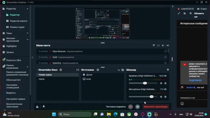Collapse the left sidebar arrow
Image resolution: width=210 pixels, height=118 pixels.
click(32, 58)
